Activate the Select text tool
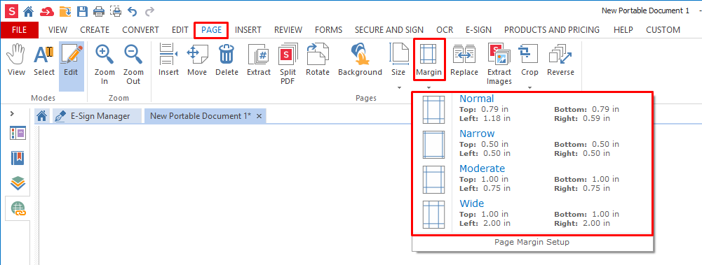Viewport: 702px width, 265px height. tap(44, 59)
